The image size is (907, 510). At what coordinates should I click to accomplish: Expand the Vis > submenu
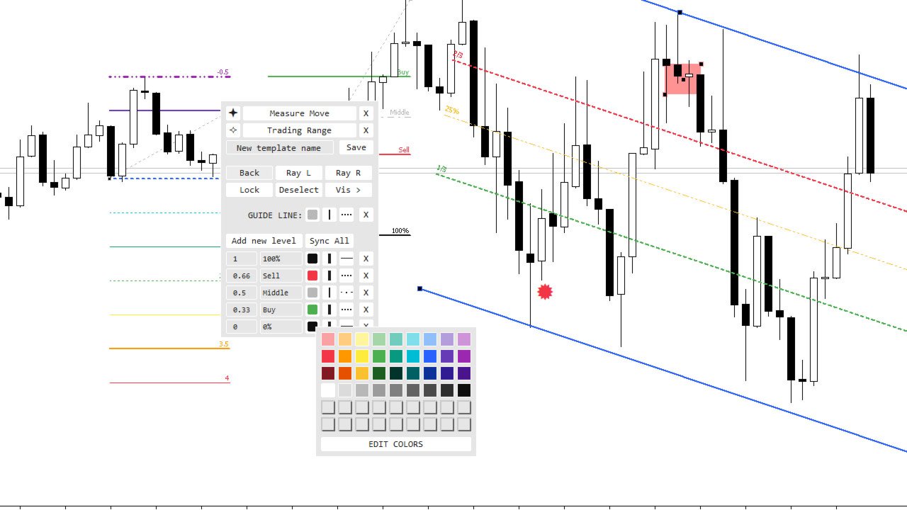(x=348, y=190)
